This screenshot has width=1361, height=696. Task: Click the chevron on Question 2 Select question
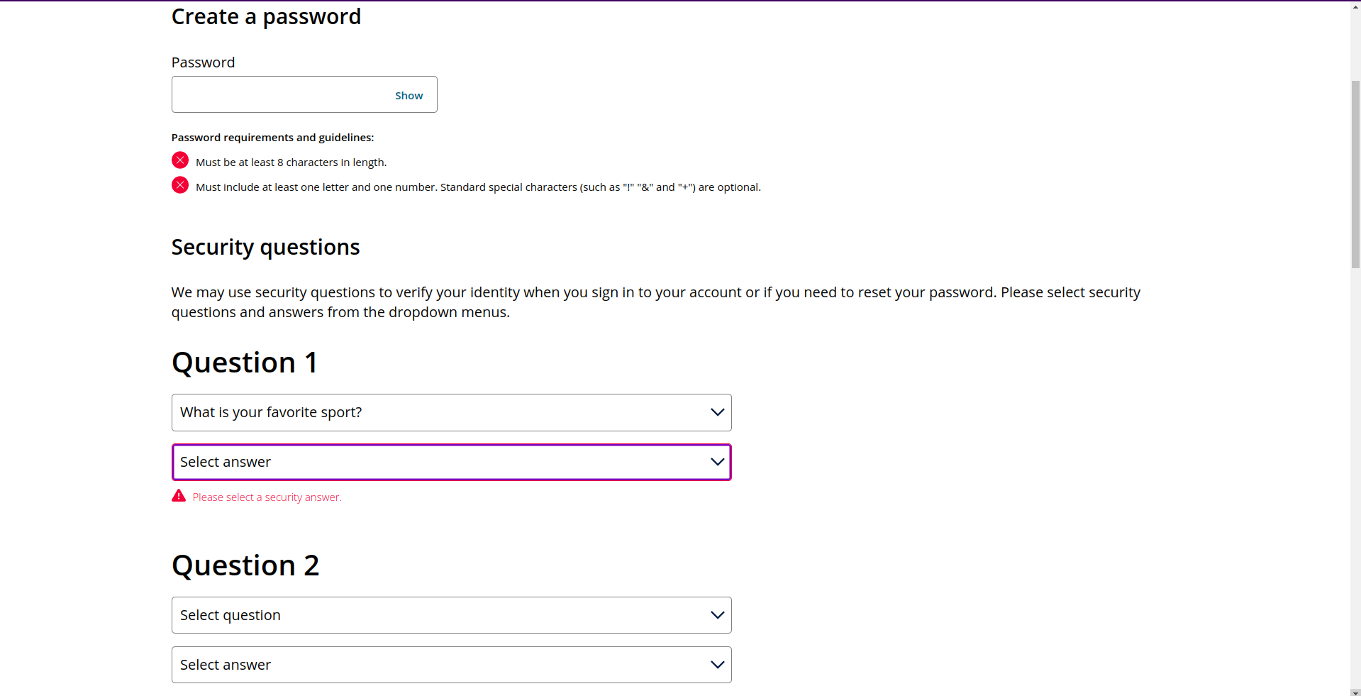click(717, 615)
